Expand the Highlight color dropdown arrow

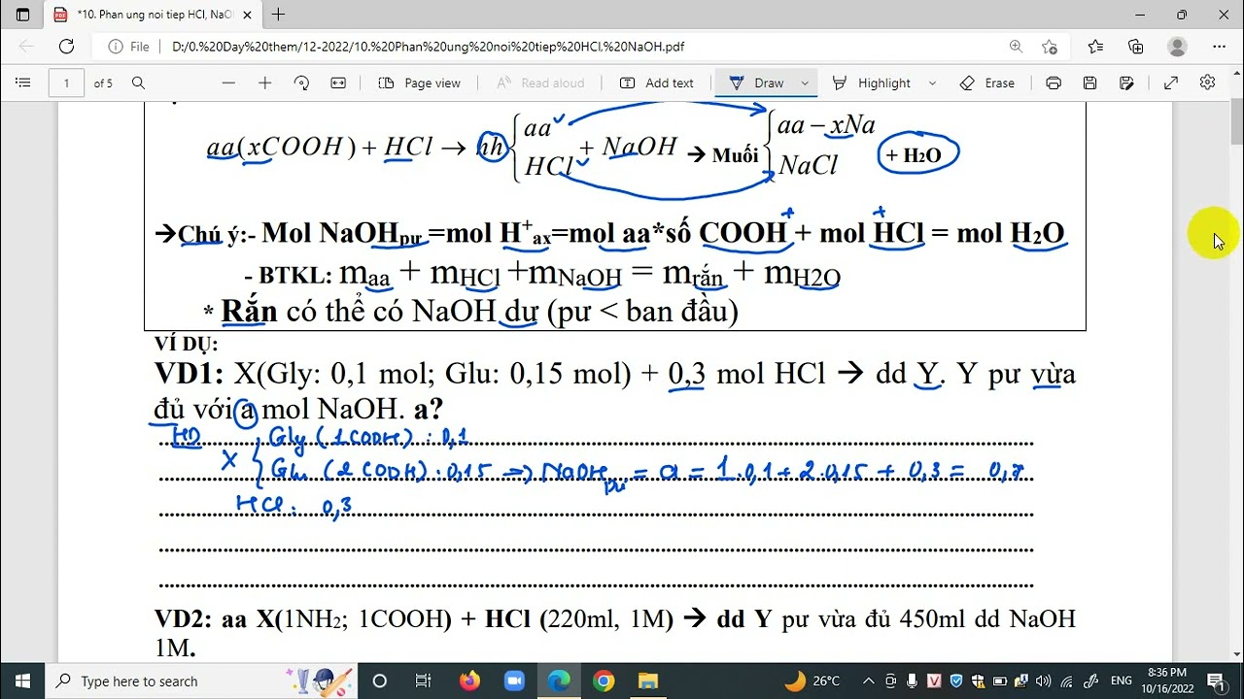(x=932, y=83)
